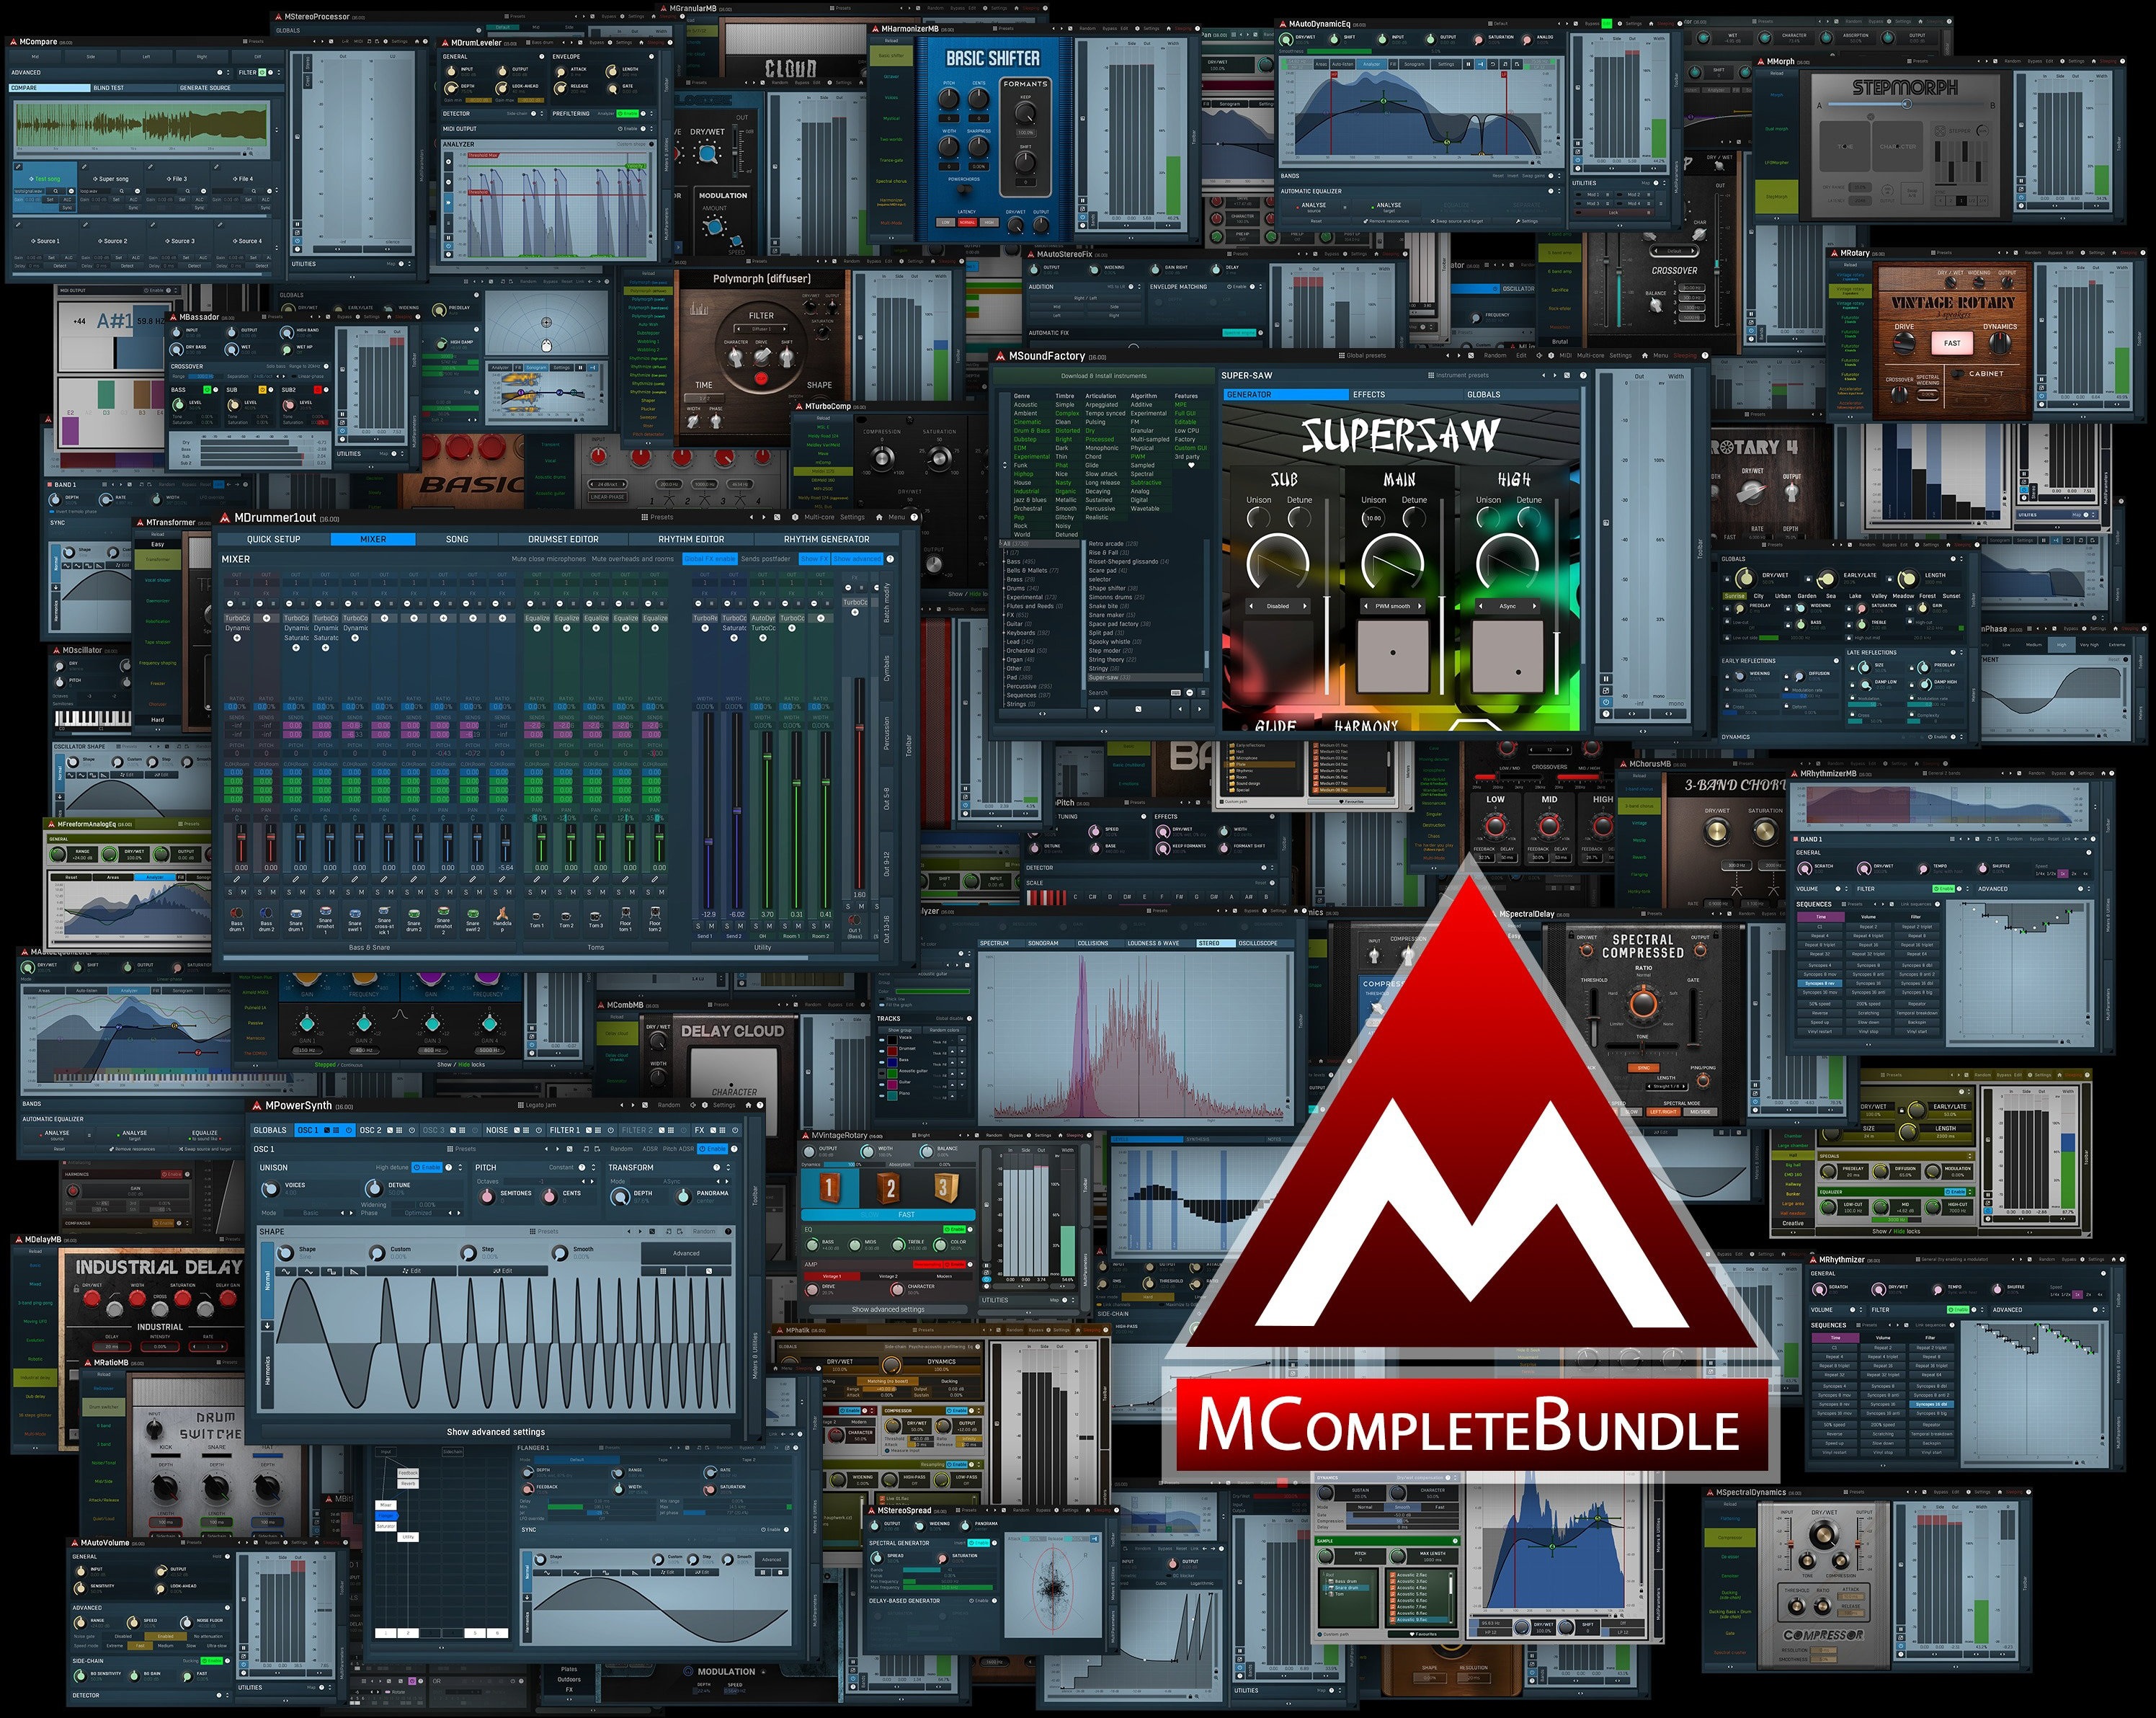Toggle OSC 2 power button in MPowerSynth
Viewport: 2156px width, 1718px height.
pyautogui.click(x=412, y=1130)
